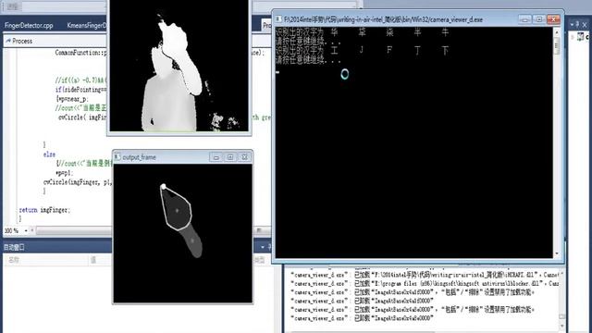The width and height of the screenshot is (592, 333).
Task: Switch to the KmeansFingerD editor tab
Action: click(86, 26)
